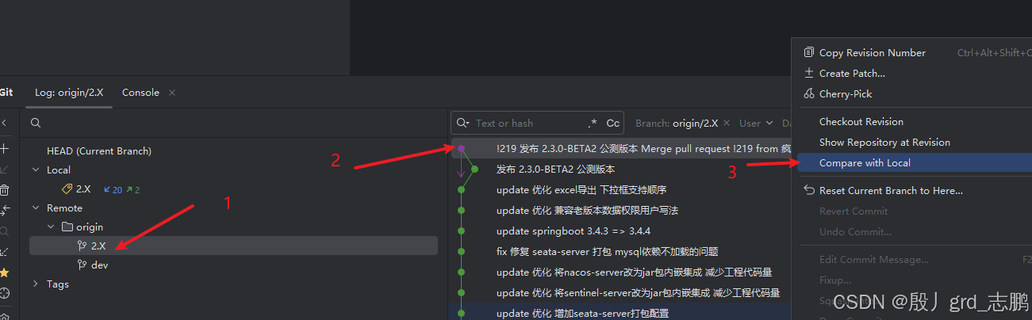Click the branch icon beside remote dev
Viewport: 1032px width, 320px height.
(82, 265)
